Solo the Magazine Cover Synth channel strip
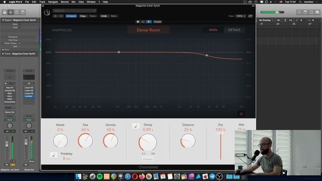 [13, 164]
